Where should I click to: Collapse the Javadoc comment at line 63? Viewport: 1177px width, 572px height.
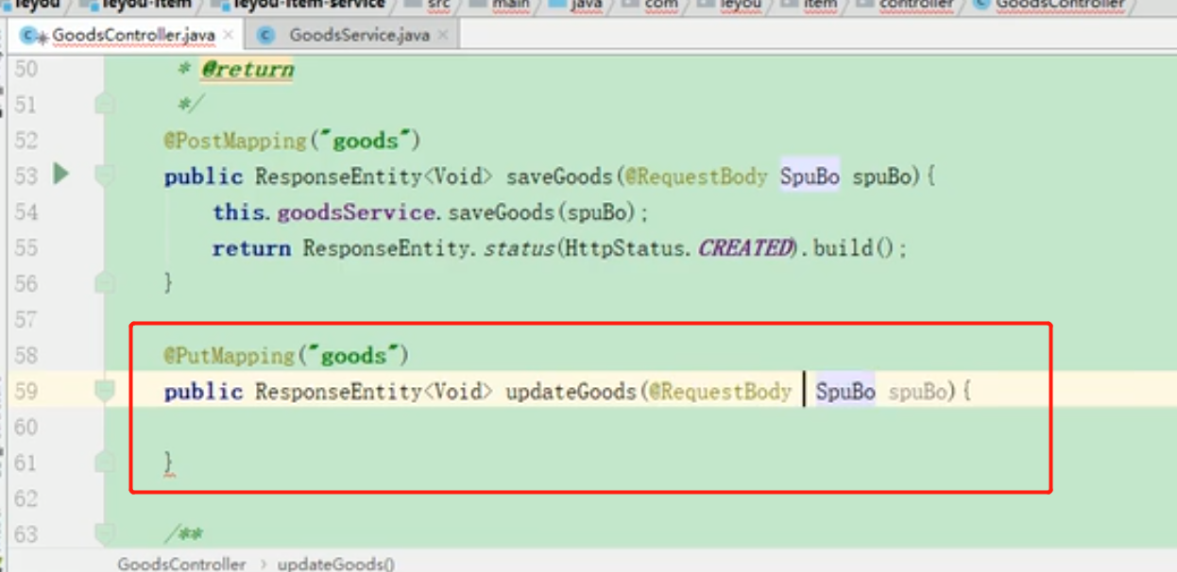pos(105,534)
